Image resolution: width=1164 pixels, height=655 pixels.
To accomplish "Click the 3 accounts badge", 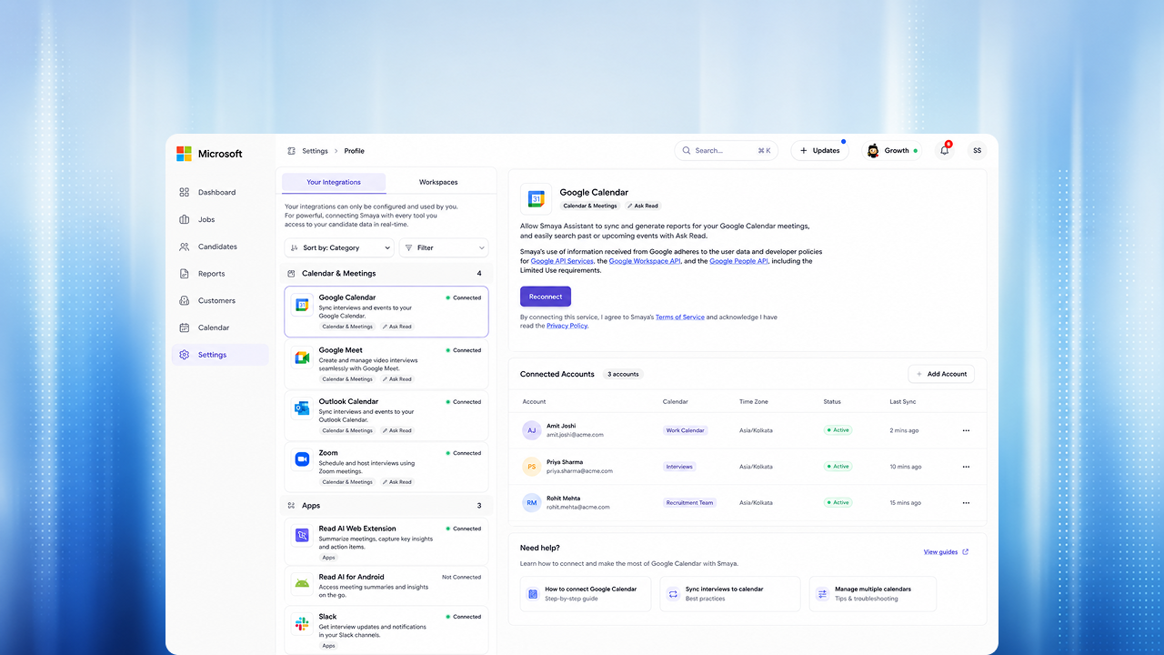I will [x=624, y=374].
